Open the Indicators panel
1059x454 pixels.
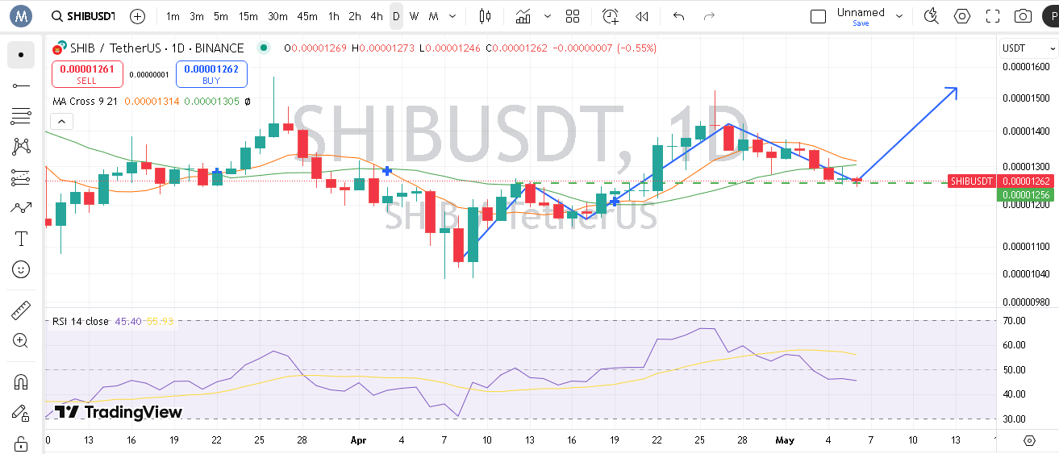523,16
